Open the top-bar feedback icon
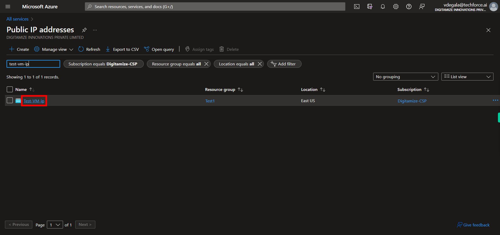This screenshot has height=235, width=500. [422, 7]
